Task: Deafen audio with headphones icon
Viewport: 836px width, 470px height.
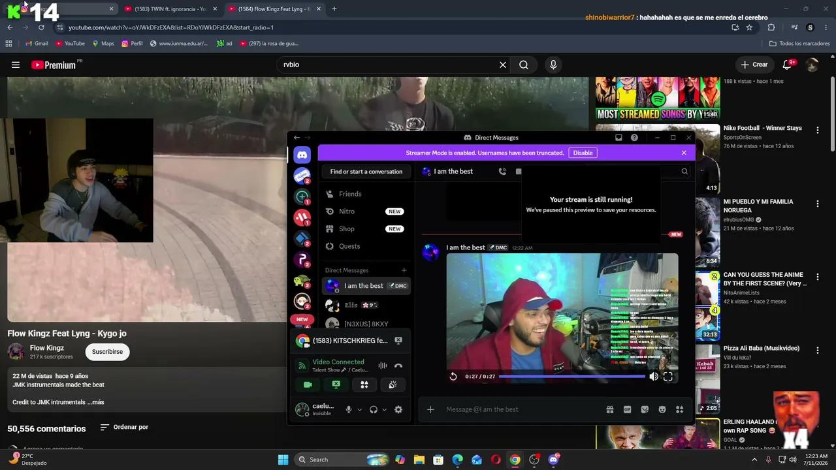Action: coord(374,410)
